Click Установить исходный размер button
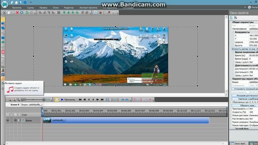 [x=245, y=89]
